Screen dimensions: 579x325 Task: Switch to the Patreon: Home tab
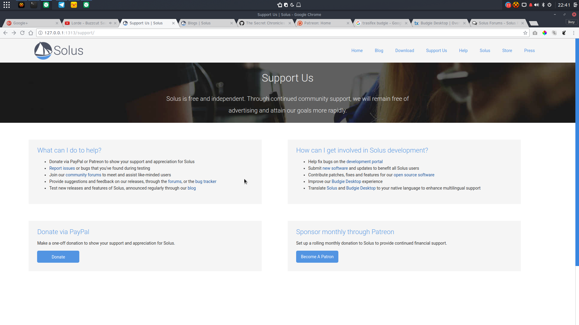[323, 23]
